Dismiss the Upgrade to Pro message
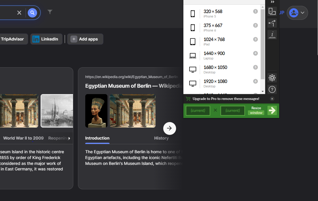The height and width of the screenshot is (201, 318). (272, 99)
